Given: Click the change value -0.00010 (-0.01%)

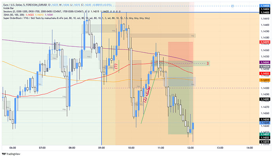Looking at the screenshot, I should click(102, 5).
